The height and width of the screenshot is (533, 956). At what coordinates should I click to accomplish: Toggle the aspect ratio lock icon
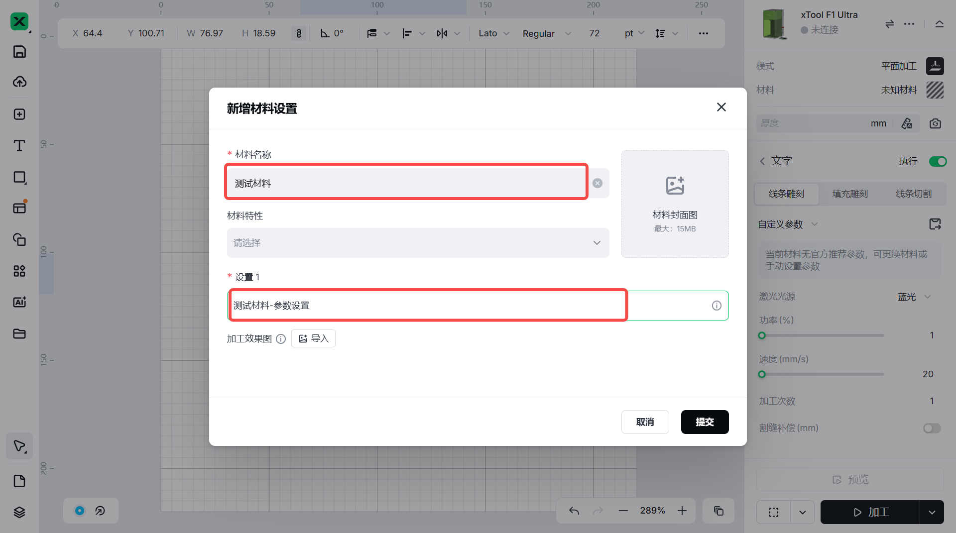(x=299, y=33)
